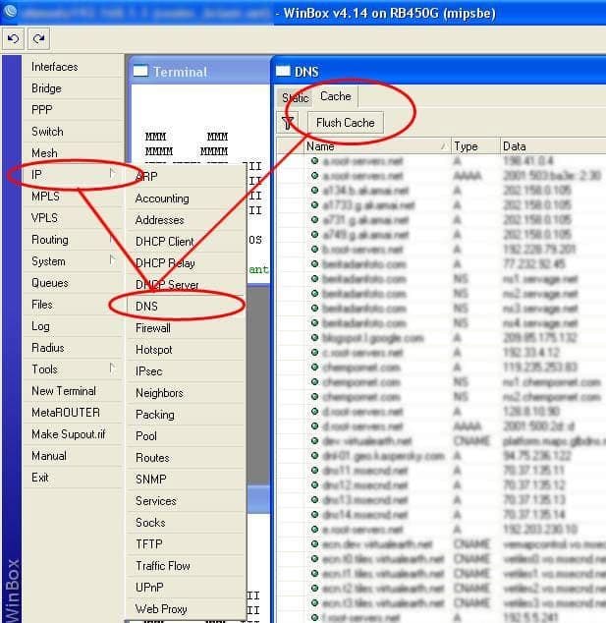Open the MetaROUTER menu item
This screenshot has height=623, width=606.
coord(73,413)
